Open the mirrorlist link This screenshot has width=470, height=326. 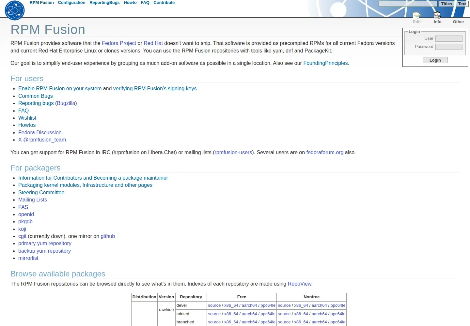click(x=28, y=258)
